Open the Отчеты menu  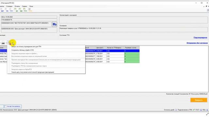point(17,6)
